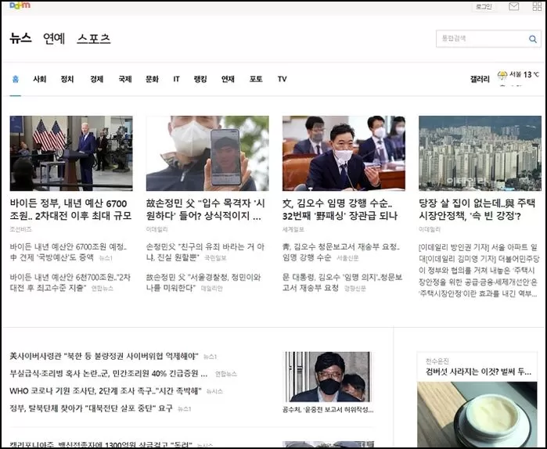Open headline 캘리포니아주 백신접종자에 1300억원

[101, 444]
